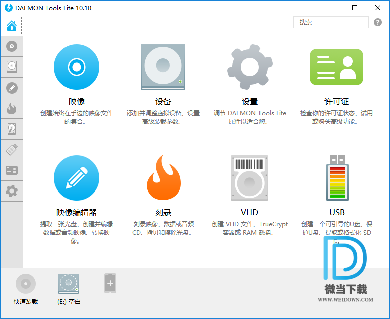Open the pencil Image Editor sidebar icon

click(12, 88)
